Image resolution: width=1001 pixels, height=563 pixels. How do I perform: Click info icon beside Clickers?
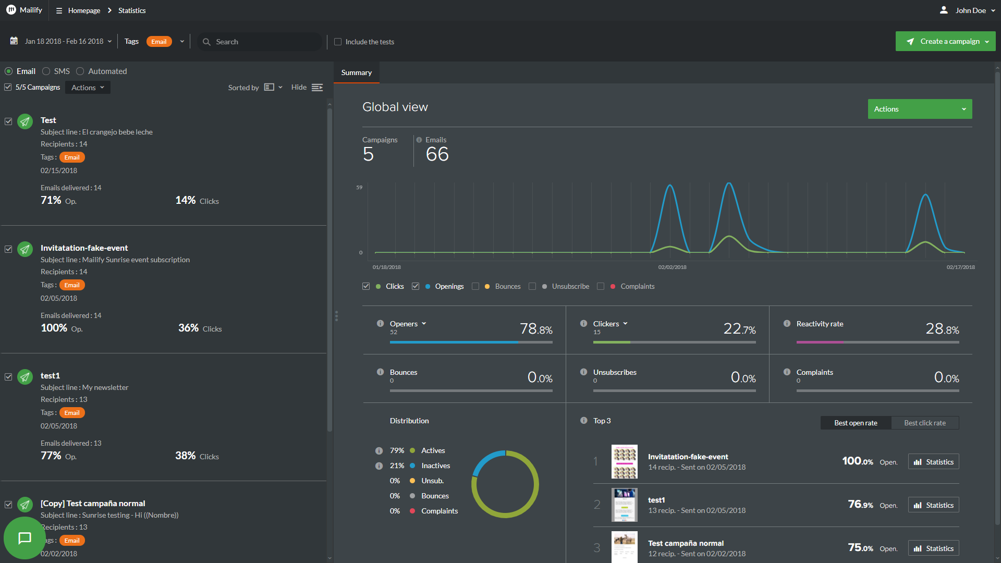tap(583, 323)
